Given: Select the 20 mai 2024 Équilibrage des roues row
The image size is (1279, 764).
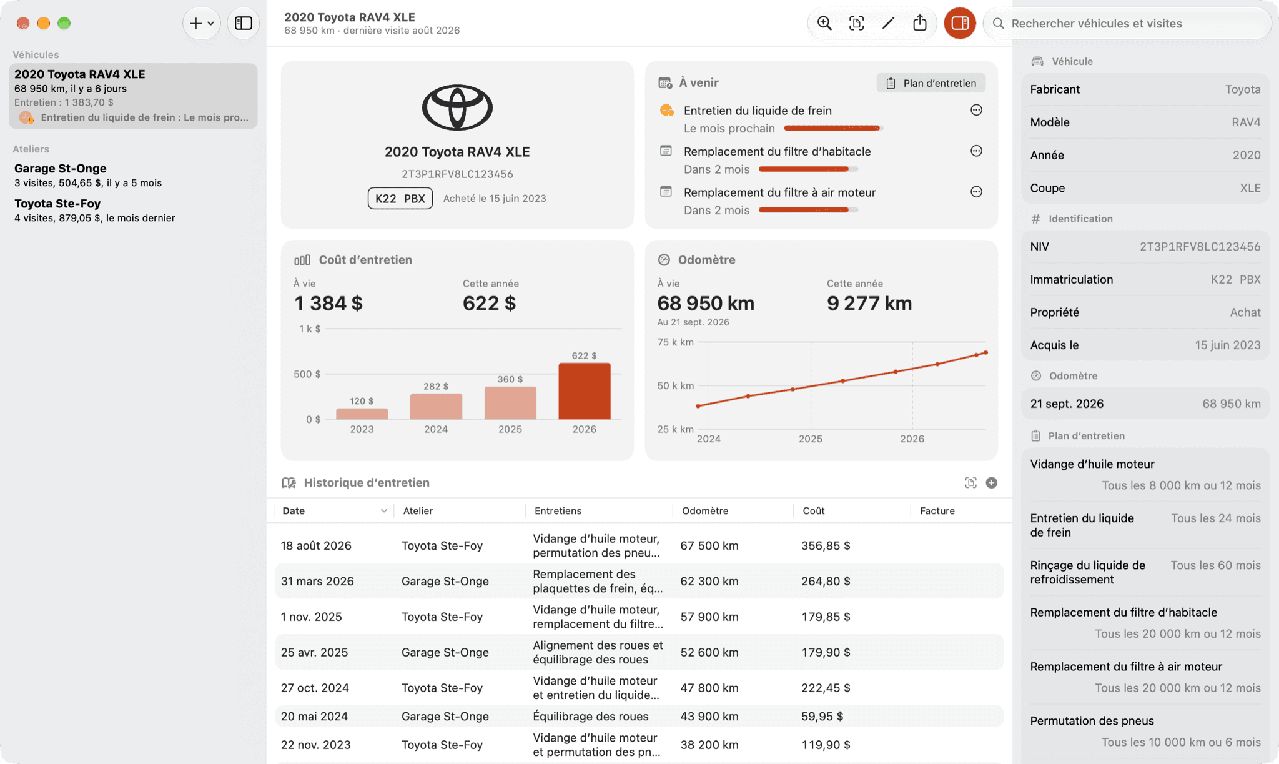Looking at the screenshot, I should (639, 716).
